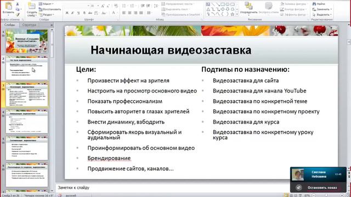Screen dimensions: 351x197
Task: Select slide 6 thumbnail
Action: pos(27,175)
